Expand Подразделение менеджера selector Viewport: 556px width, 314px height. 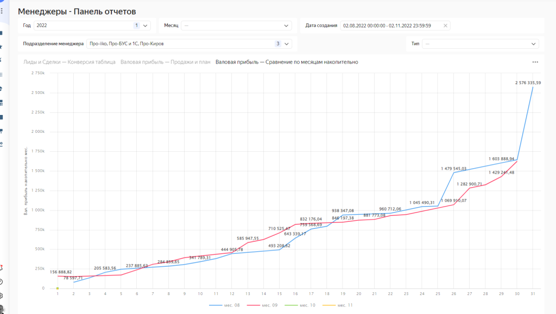(287, 44)
